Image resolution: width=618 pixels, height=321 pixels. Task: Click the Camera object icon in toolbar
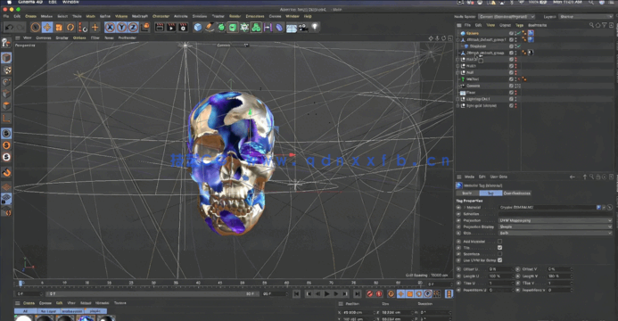point(302,27)
